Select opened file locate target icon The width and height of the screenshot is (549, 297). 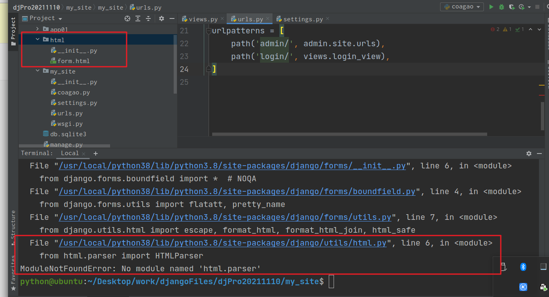point(127,18)
